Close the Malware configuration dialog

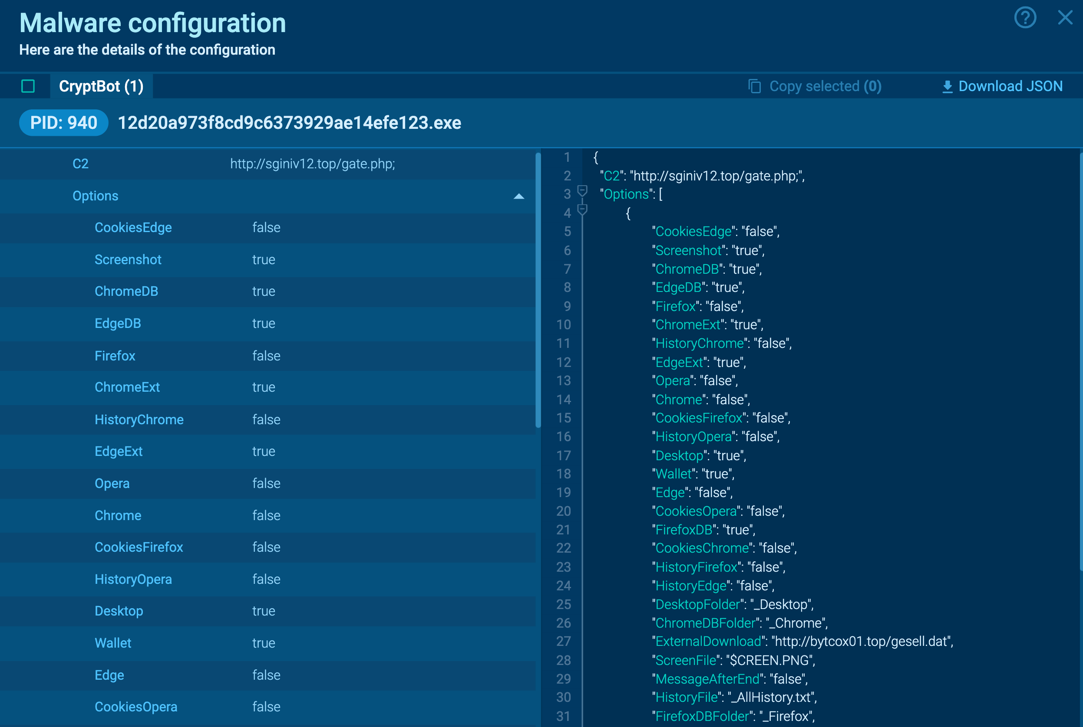[x=1065, y=18]
